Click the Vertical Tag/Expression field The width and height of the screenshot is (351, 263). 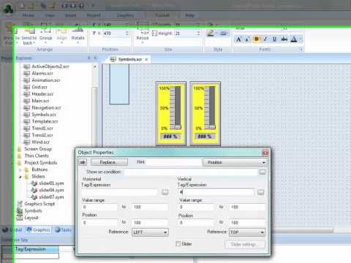tap(216, 192)
